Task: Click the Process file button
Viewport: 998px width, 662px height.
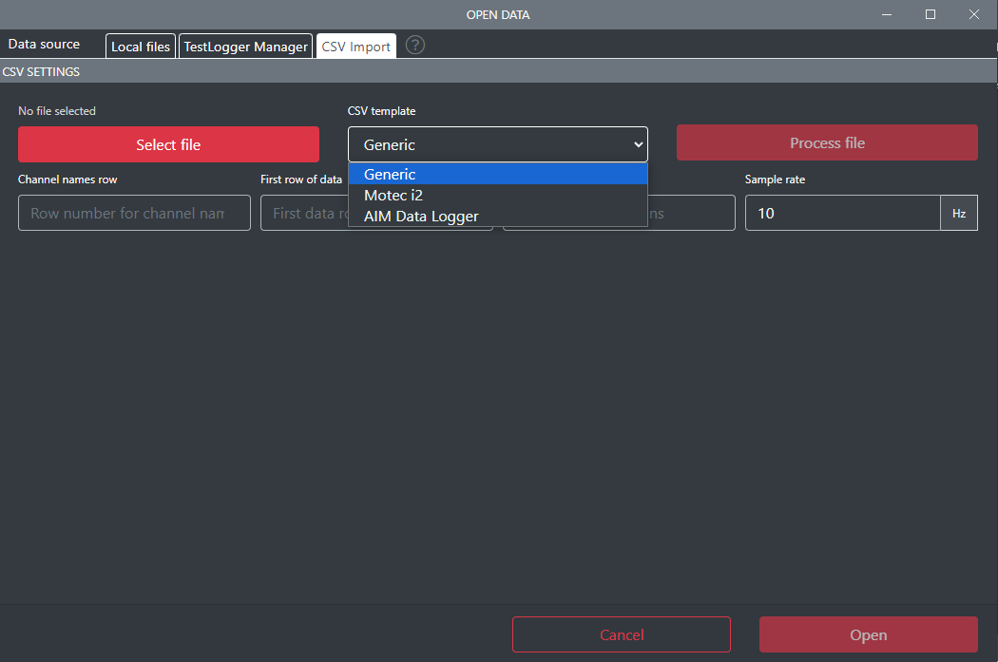Action: [827, 142]
